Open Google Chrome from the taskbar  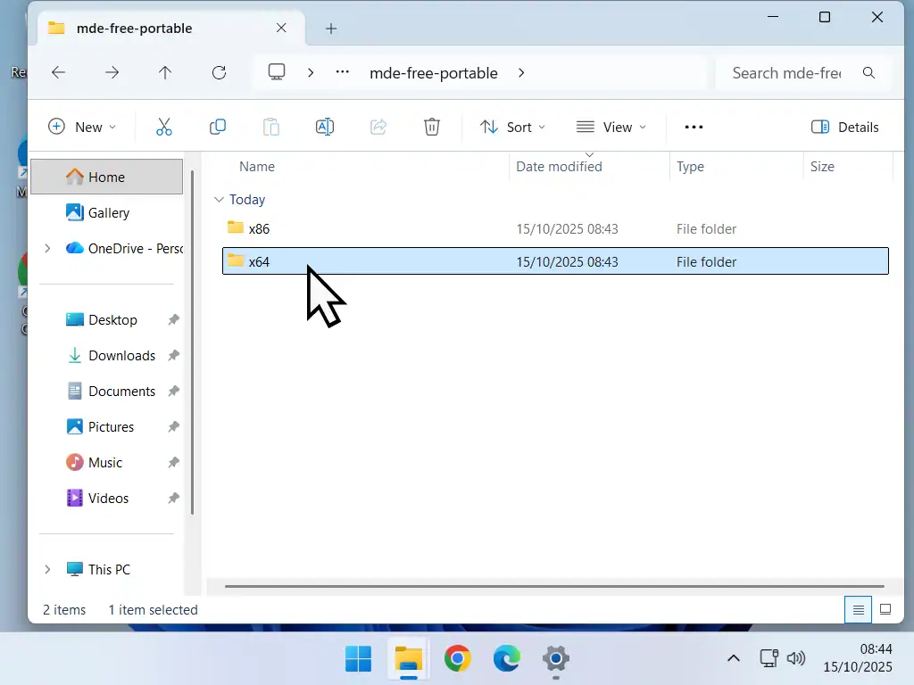coord(458,659)
